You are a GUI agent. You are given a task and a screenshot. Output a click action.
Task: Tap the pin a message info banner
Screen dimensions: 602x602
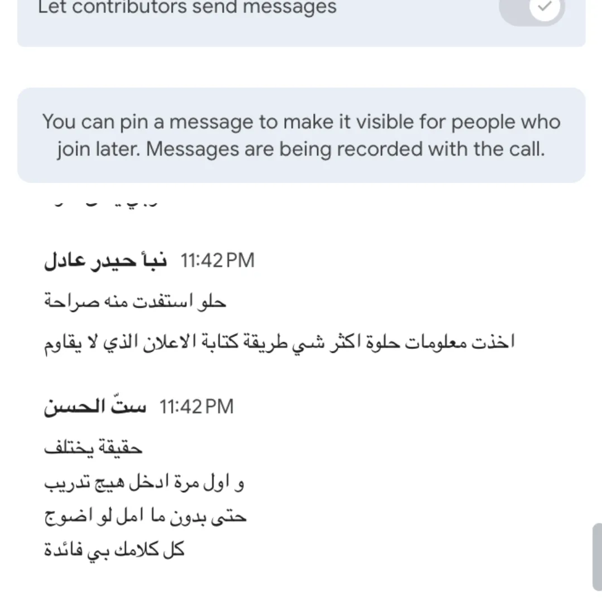[x=302, y=135]
